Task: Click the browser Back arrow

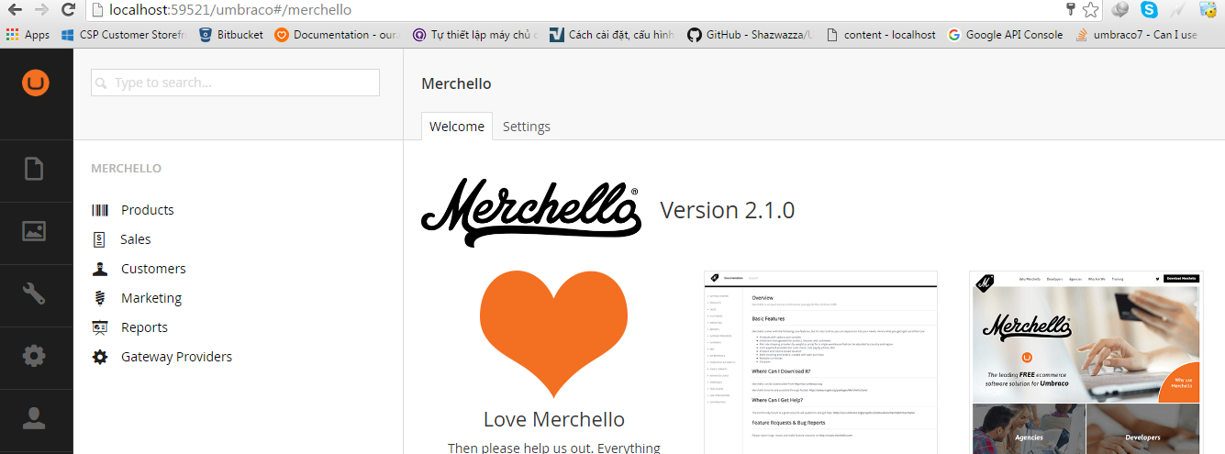Action: [15, 10]
